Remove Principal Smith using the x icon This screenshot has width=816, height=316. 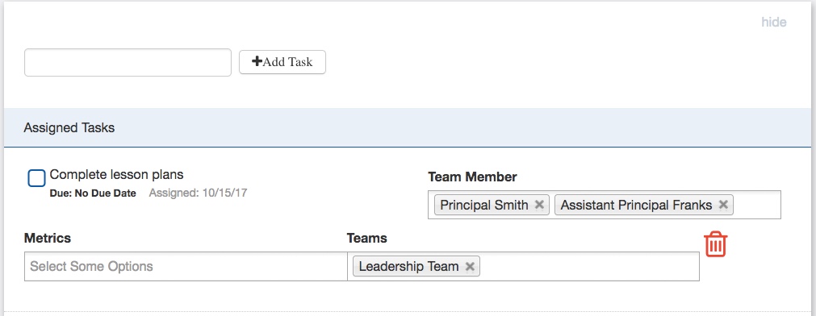[x=539, y=205]
